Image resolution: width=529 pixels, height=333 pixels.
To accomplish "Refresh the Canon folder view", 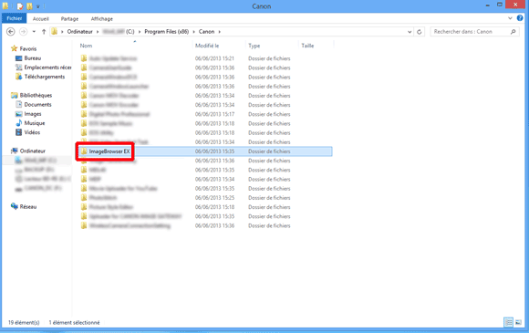I will 420,32.
